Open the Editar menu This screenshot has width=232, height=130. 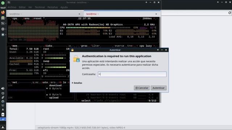pyautogui.click(x=22, y=7)
